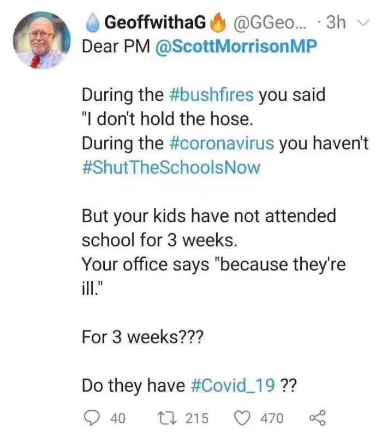Select the #Covid_19 hashtag link

[234, 386]
